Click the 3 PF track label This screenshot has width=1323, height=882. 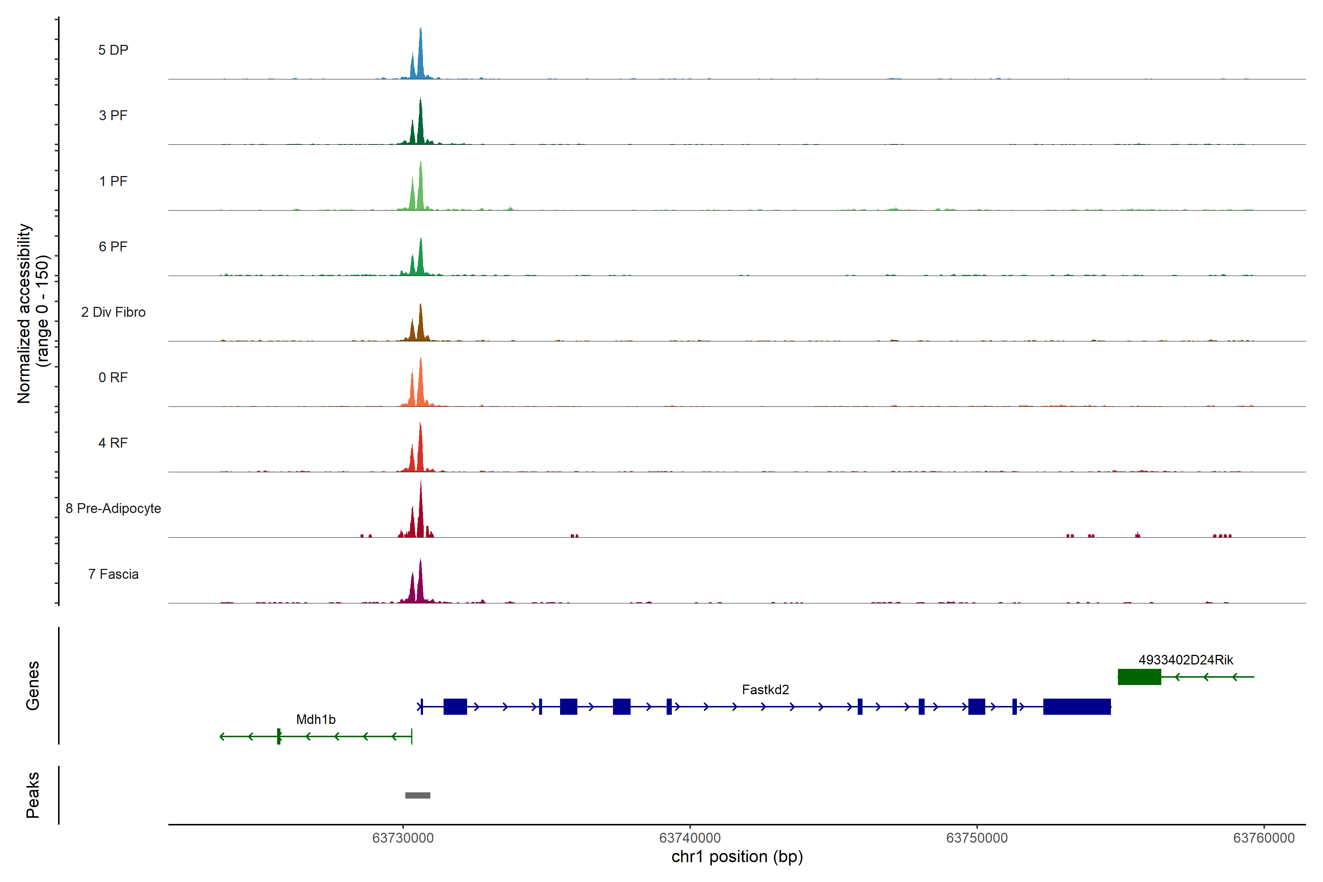113,115
